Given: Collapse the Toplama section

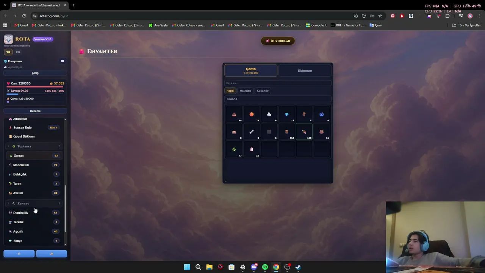Looking at the screenshot, I should (34, 146).
